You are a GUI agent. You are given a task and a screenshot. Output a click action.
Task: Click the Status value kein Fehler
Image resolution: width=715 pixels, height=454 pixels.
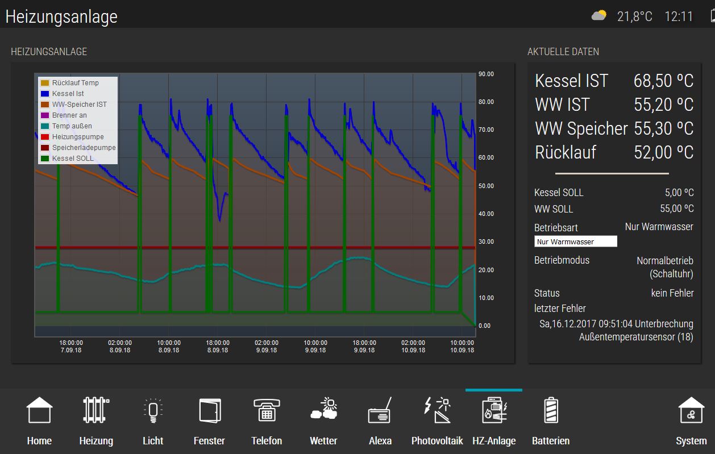point(672,293)
